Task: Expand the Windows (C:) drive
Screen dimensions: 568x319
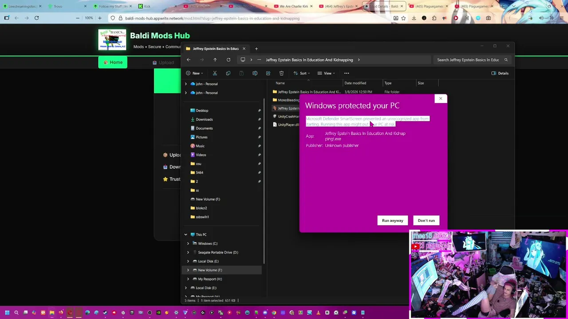Action: (x=188, y=243)
